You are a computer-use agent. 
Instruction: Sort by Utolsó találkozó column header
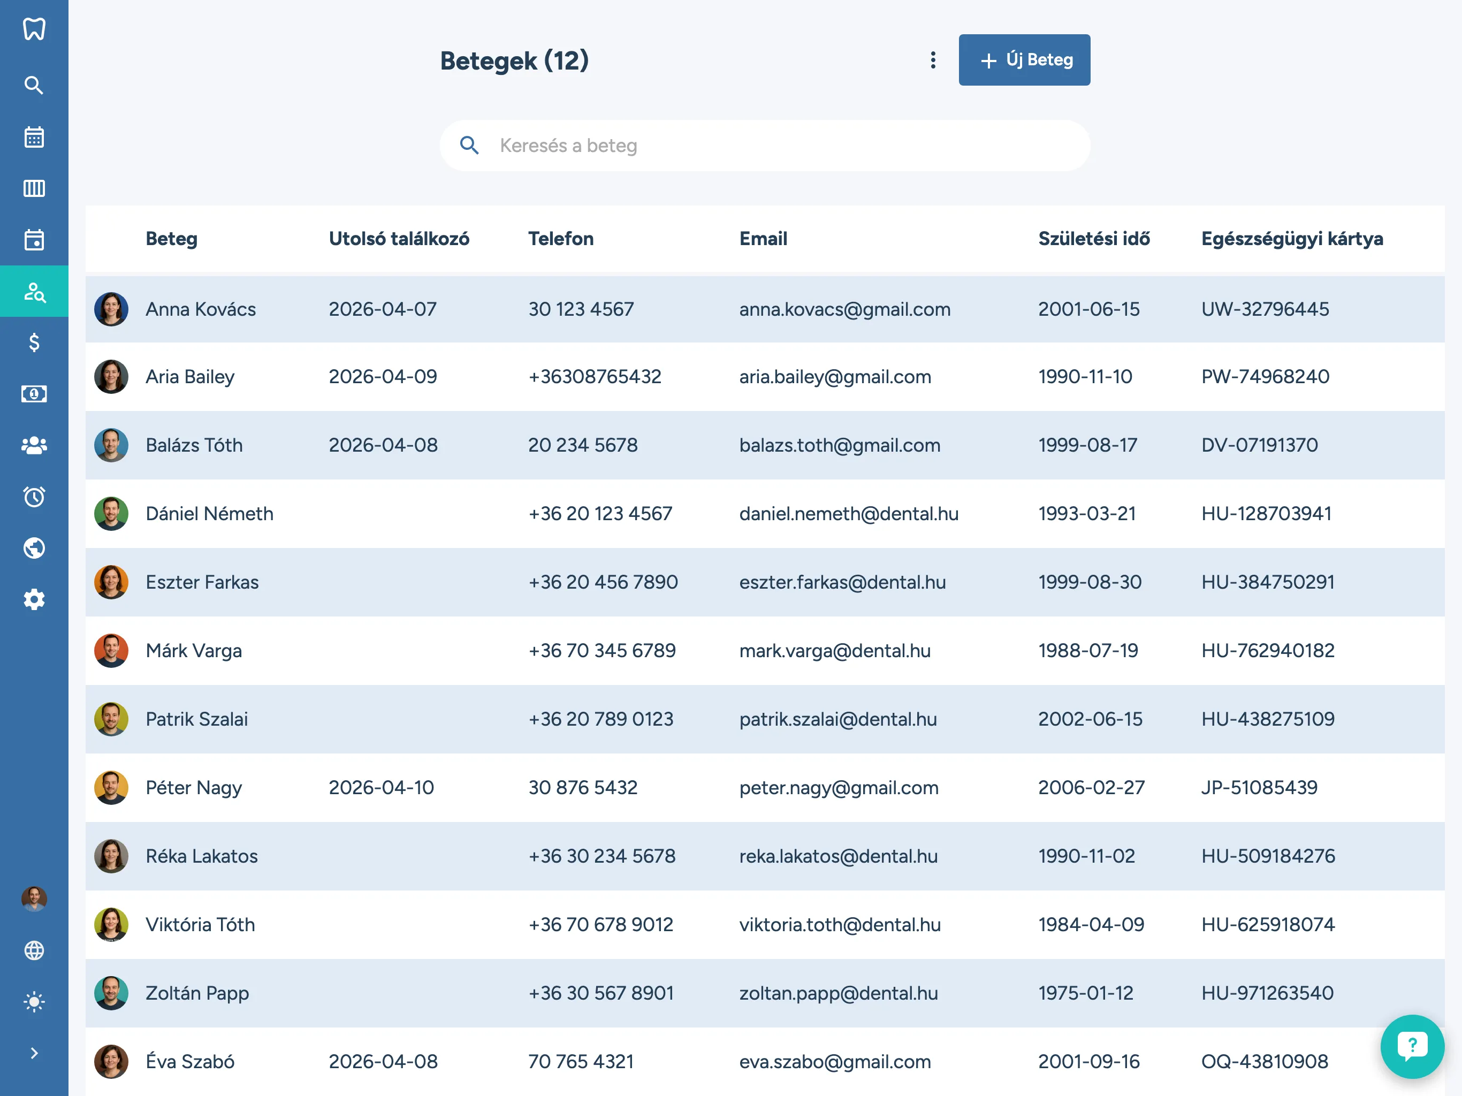[x=399, y=239]
